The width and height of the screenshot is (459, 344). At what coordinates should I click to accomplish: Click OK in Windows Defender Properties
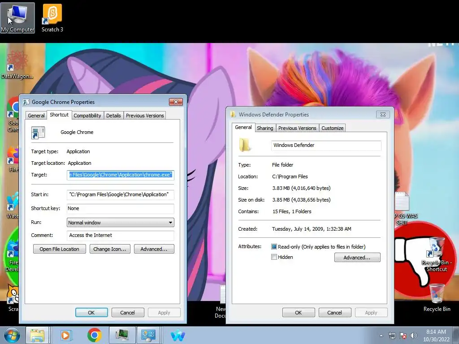298,312
